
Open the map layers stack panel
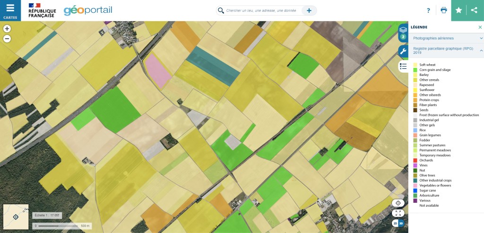coord(403,31)
